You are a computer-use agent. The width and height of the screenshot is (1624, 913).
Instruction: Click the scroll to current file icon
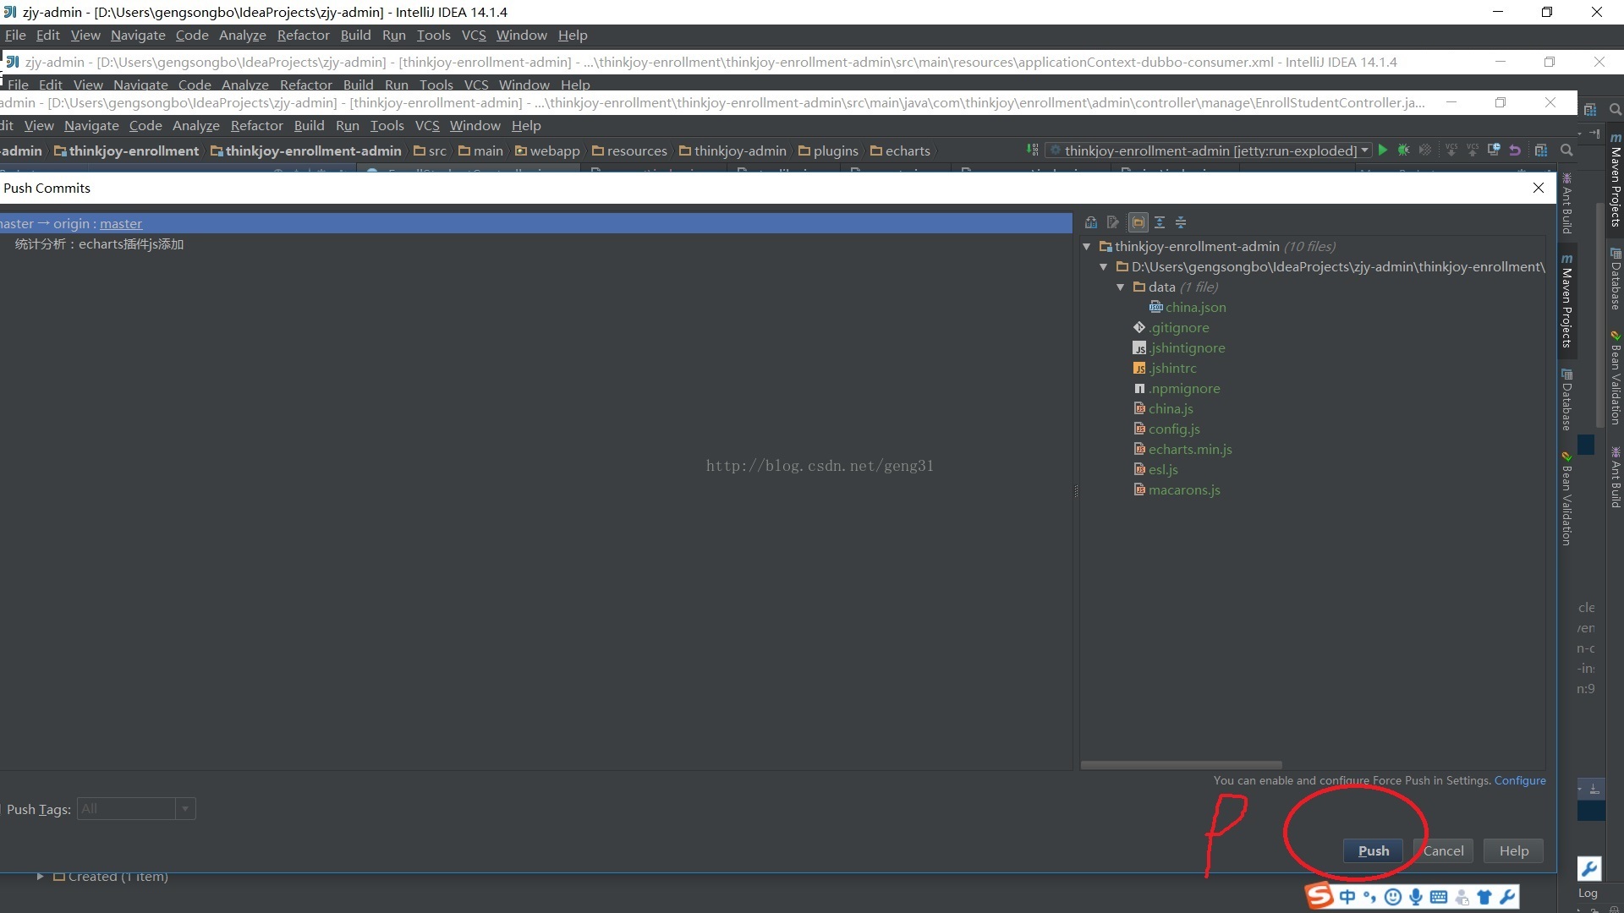pos(1138,221)
